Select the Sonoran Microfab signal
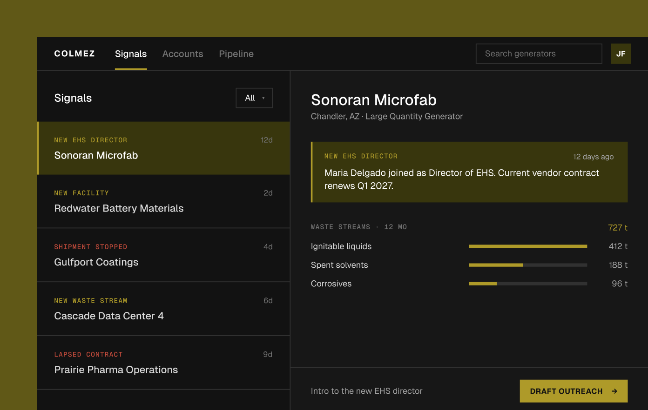 point(164,148)
